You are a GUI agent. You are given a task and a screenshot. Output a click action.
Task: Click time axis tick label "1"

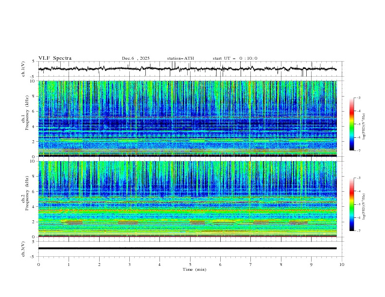(x=69, y=264)
